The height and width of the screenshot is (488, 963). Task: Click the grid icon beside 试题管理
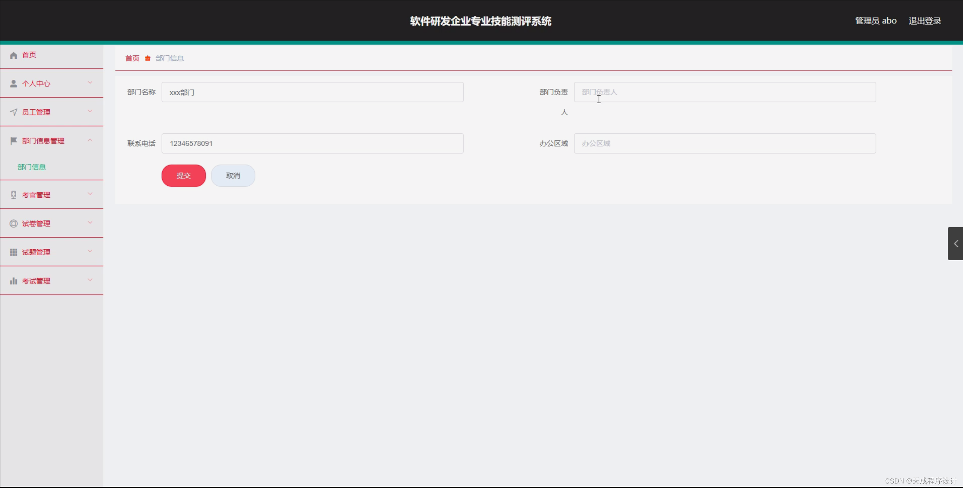click(x=14, y=252)
